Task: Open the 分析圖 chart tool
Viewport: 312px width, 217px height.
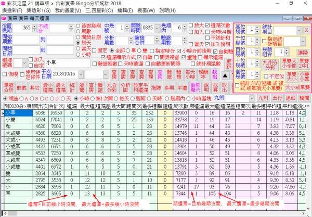Action: 125,87
